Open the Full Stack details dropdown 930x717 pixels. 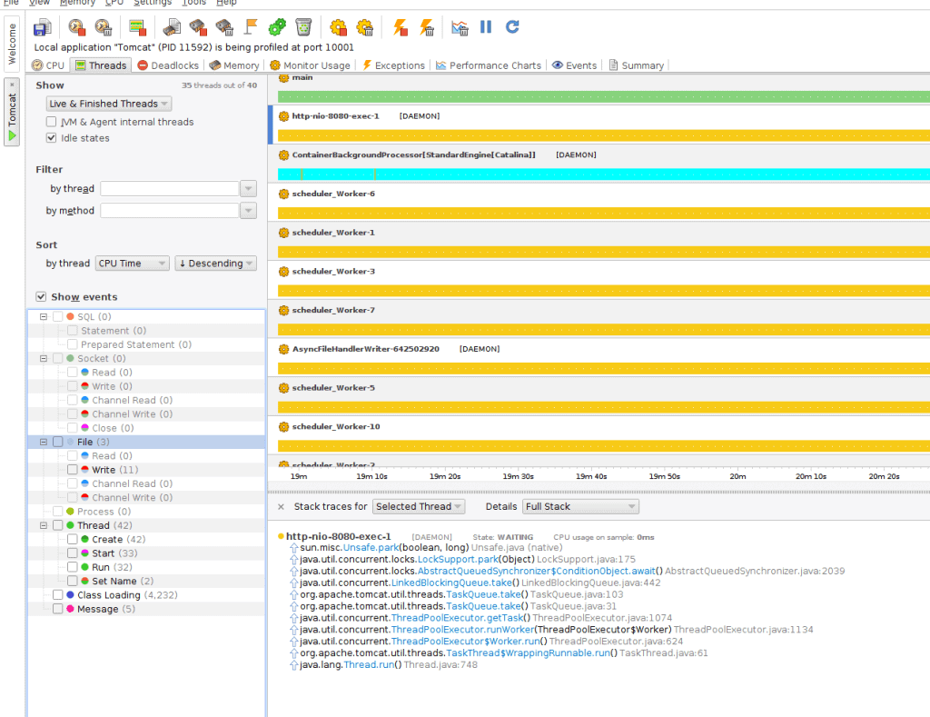(x=579, y=506)
